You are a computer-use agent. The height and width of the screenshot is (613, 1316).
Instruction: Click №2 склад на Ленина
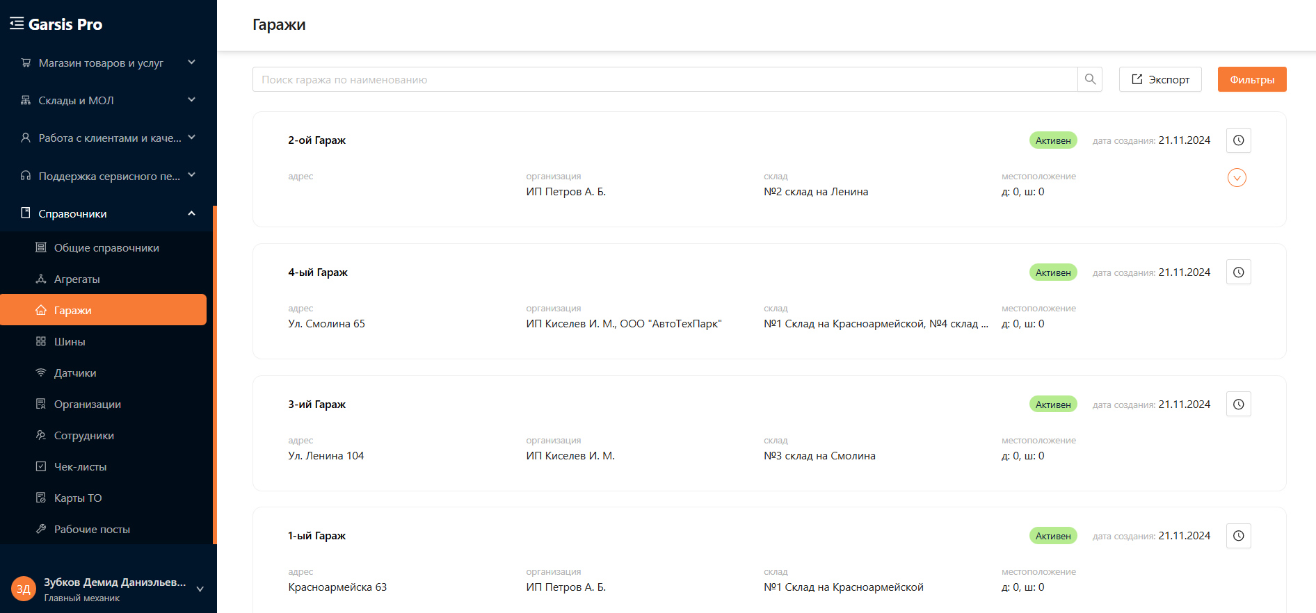816,192
